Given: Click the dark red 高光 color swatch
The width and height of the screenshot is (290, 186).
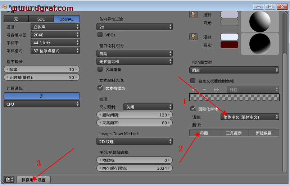Looking at the screenshot, I should (x=229, y=45).
